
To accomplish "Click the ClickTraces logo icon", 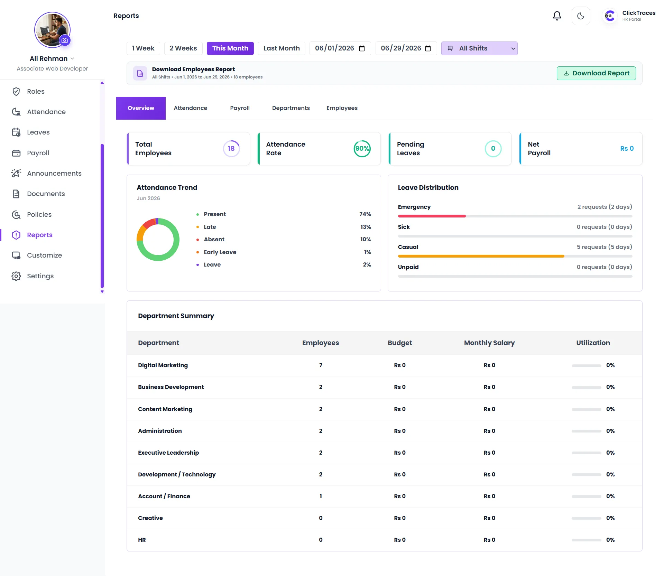I will [x=610, y=16].
